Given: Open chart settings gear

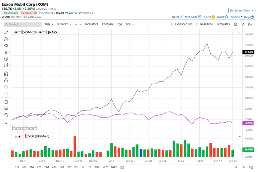Looking at the screenshot, I should click(x=235, y=24).
